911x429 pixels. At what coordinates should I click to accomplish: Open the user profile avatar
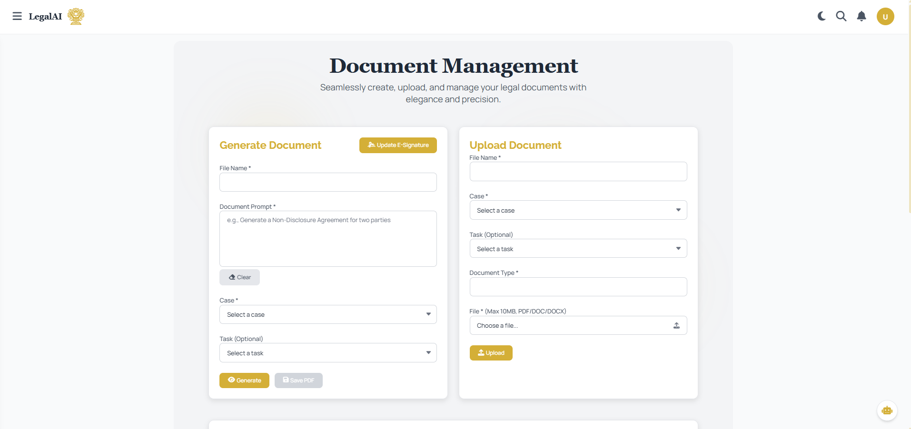click(885, 17)
